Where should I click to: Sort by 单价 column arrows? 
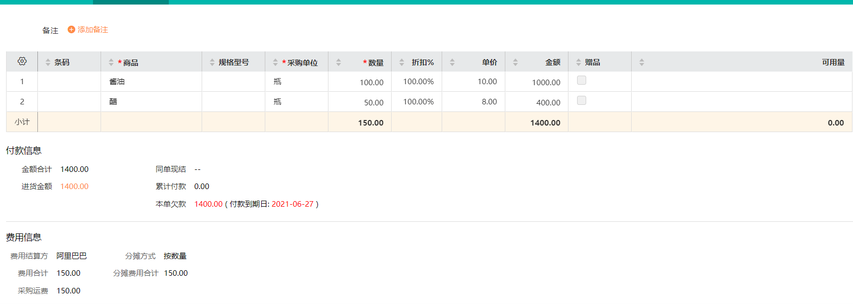click(452, 63)
